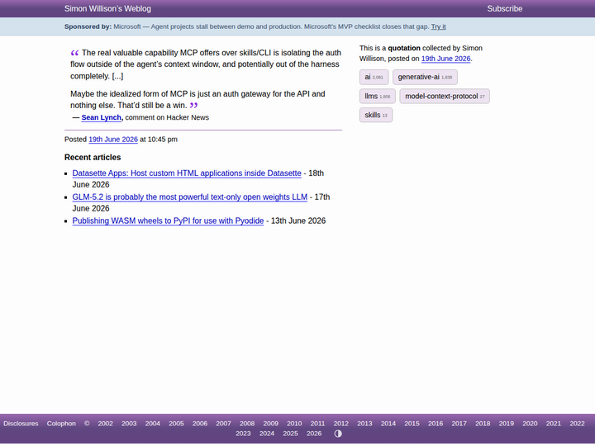Go to 2008 archive
This screenshot has height=446, width=595.
[246, 424]
